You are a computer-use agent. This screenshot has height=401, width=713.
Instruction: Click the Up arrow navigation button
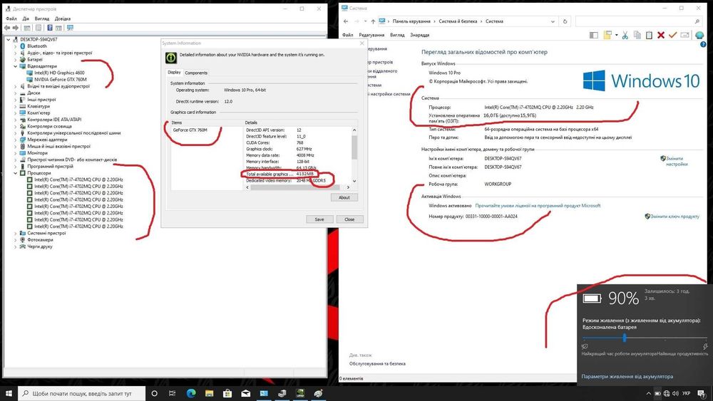(x=373, y=21)
